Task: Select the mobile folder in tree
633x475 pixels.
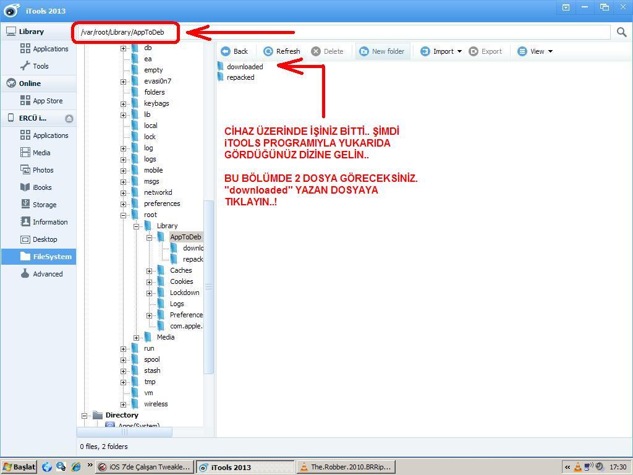Action: point(153,170)
